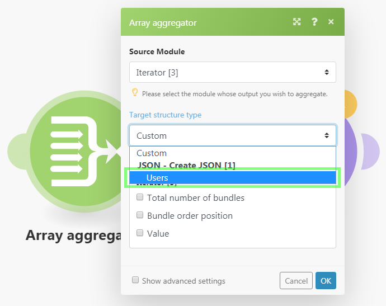The image size is (386, 306).
Task: Choose Custom option in dropdown list
Action: point(233,153)
